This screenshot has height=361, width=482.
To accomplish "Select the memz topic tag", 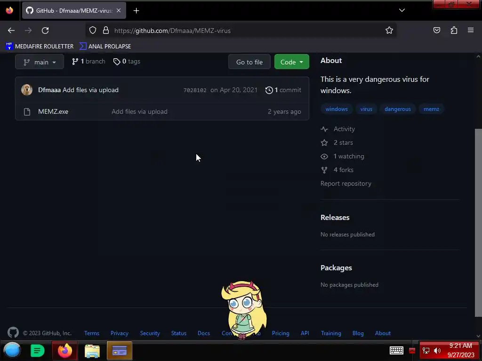I will [x=431, y=109].
